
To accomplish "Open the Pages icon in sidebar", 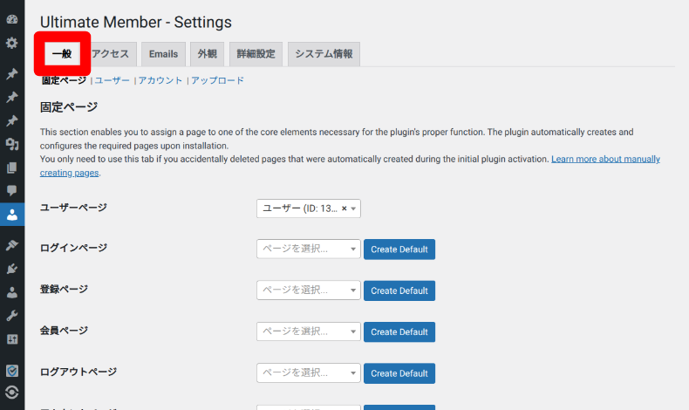I will tap(12, 167).
